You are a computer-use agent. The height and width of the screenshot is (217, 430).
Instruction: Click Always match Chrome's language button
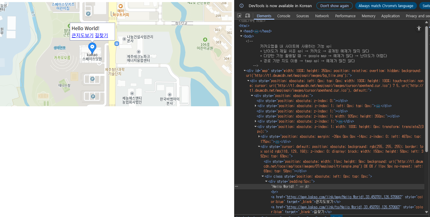[x=386, y=6]
